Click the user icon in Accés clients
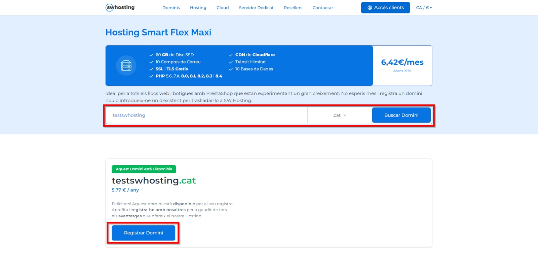The width and height of the screenshot is (538, 259). pyautogui.click(x=370, y=8)
